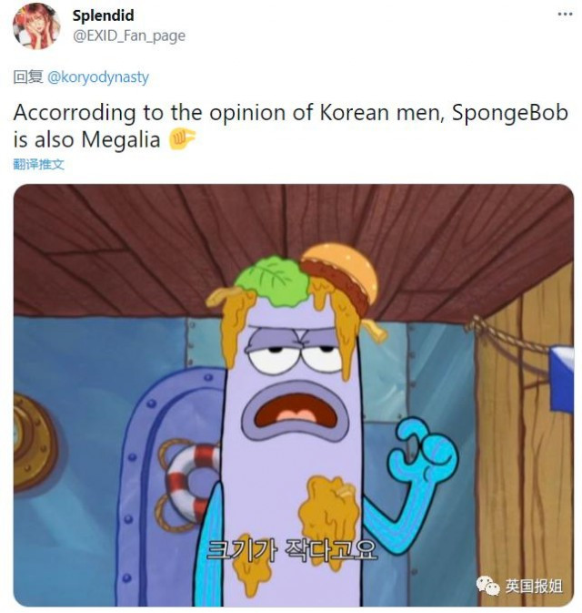Open the @EXID_Fan_page handle
This screenshot has height=613, width=582.
coord(129,36)
